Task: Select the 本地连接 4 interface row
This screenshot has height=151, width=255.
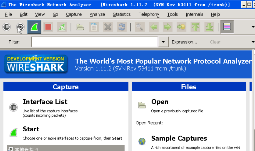Action: click(x=66, y=148)
